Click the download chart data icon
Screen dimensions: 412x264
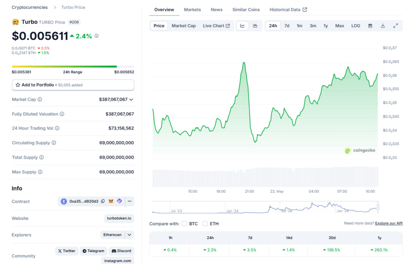[383, 26]
